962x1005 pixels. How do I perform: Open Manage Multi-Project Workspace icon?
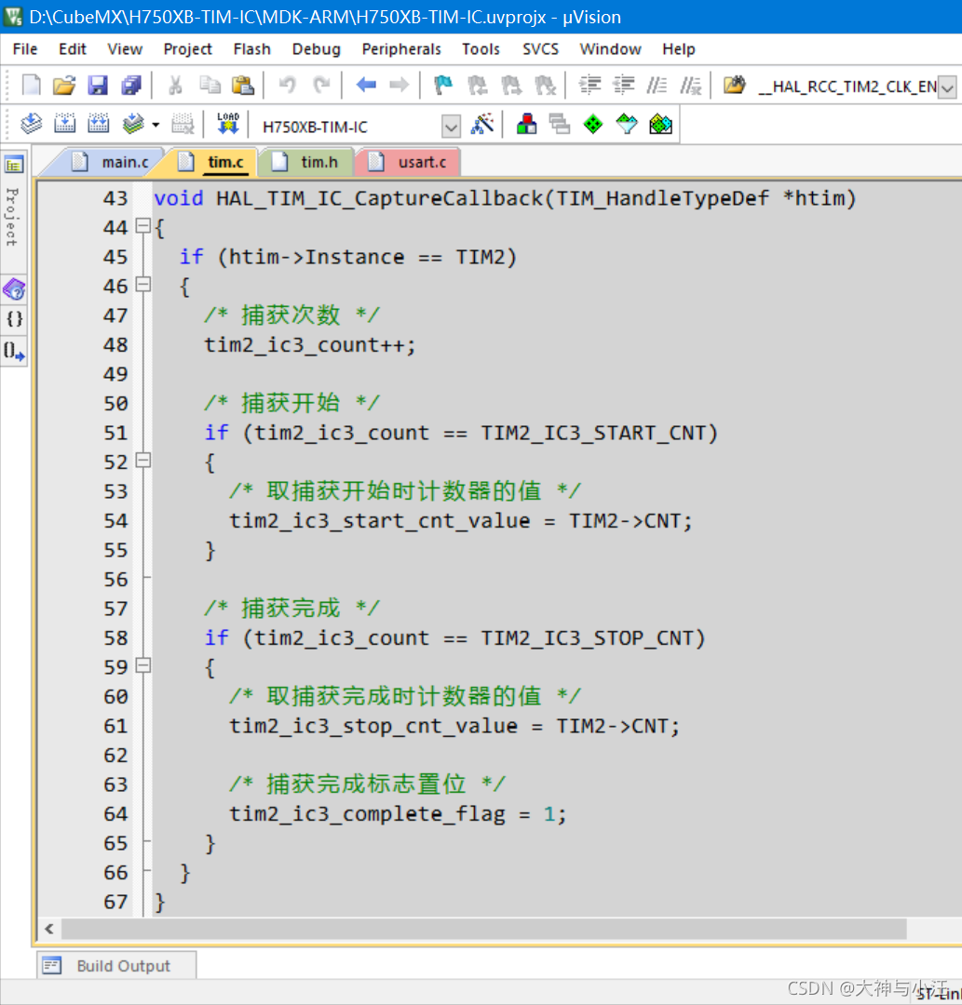[560, 124]
